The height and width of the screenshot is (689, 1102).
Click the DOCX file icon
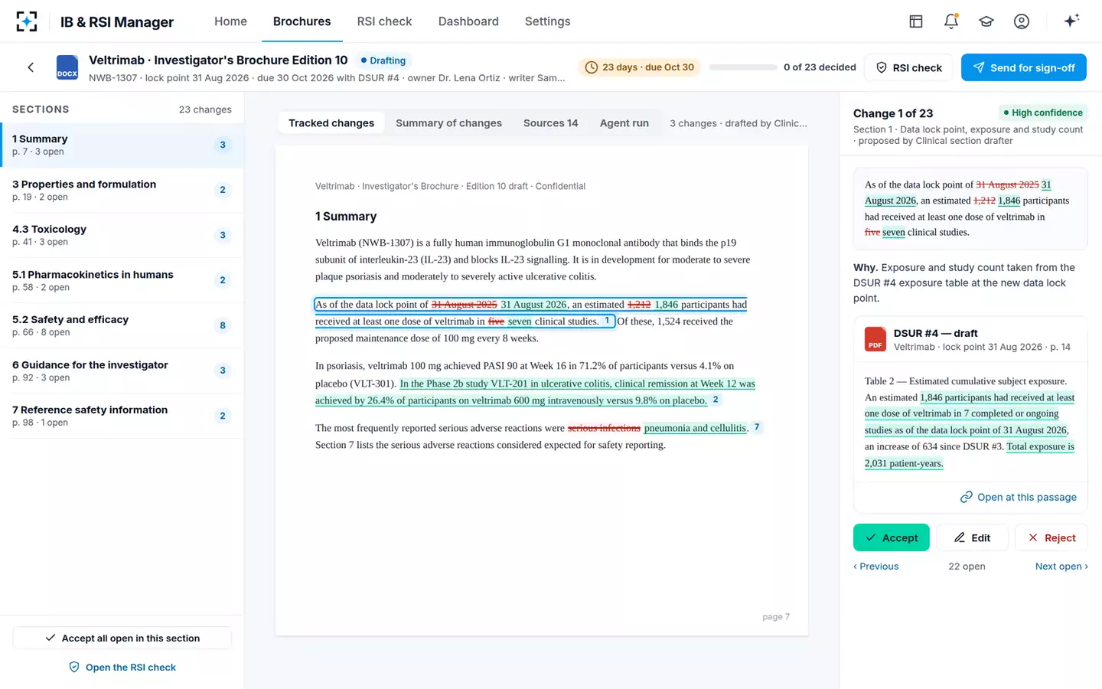click(67, 67)
